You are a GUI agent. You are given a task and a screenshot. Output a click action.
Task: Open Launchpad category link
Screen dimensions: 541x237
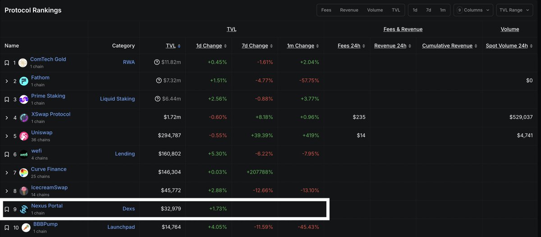[121, 227]
